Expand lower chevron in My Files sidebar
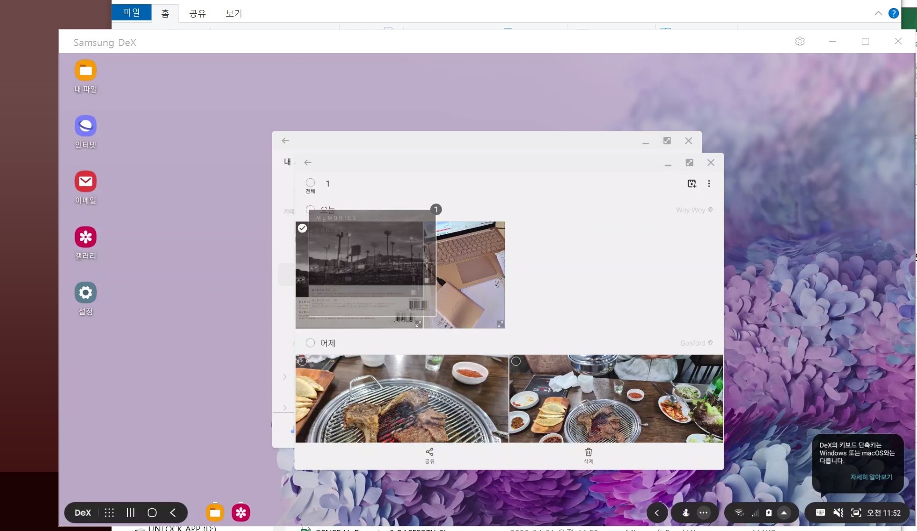 pos(284,408)
